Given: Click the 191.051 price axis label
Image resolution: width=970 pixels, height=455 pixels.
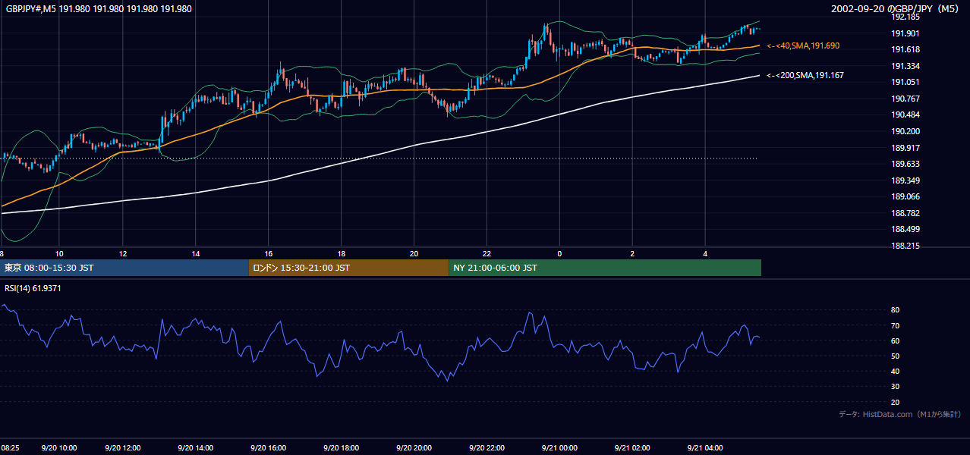Looking at the screenshot, I should pyautogui.click(x=905, y=83).
